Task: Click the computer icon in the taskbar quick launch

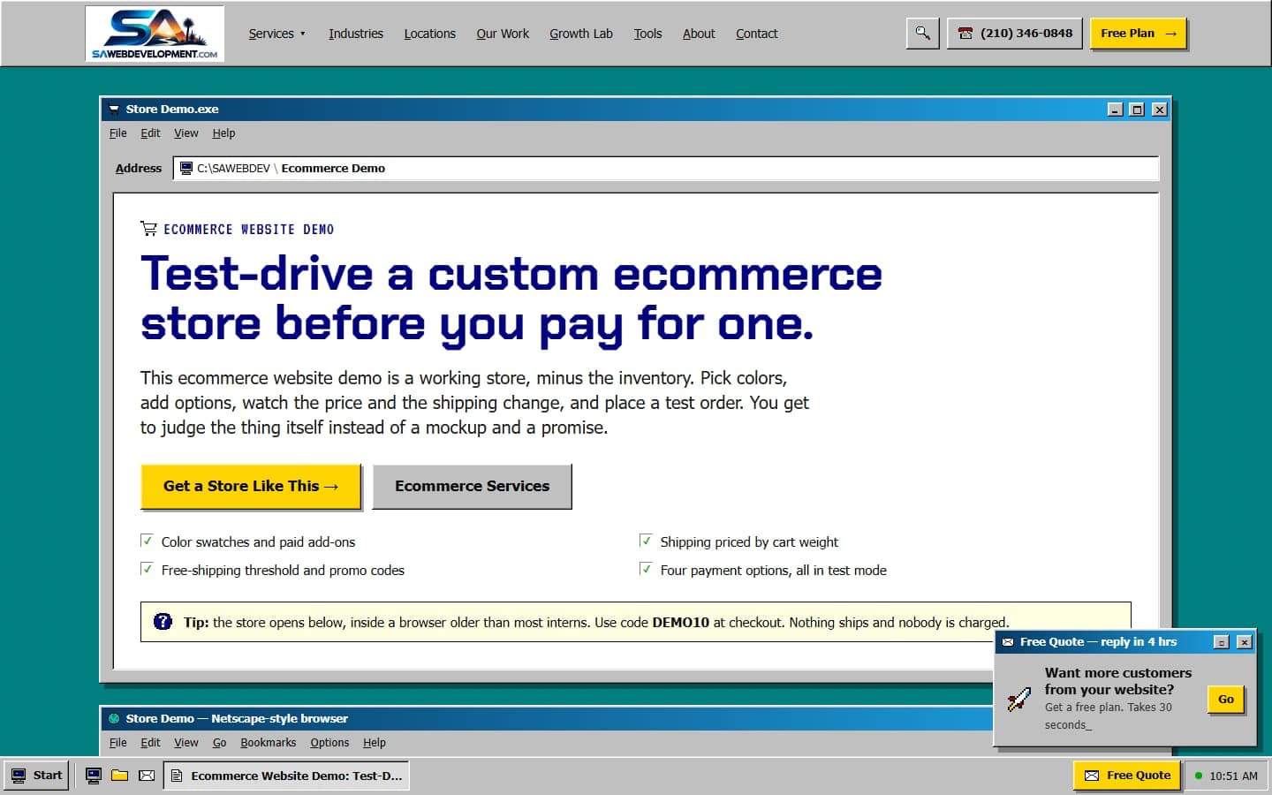Action: tap(93, 776)
